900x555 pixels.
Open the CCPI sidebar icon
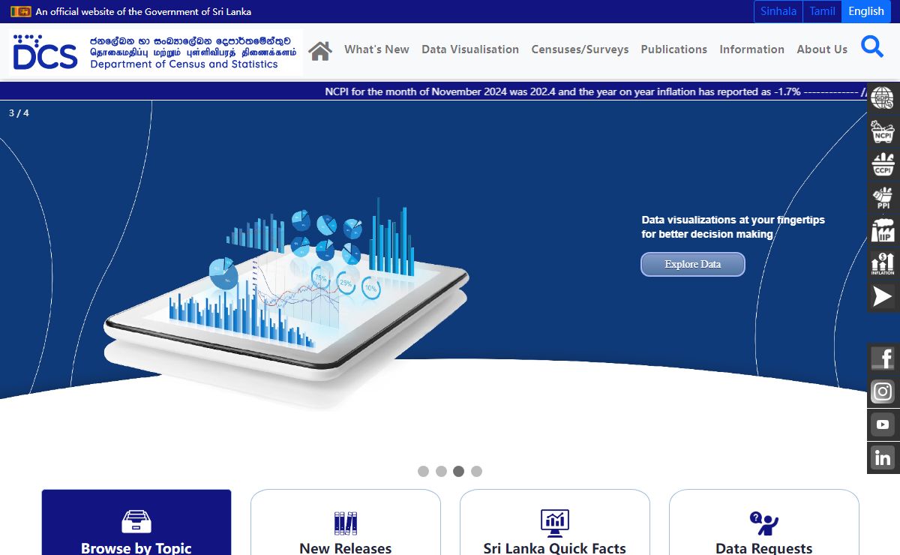click(883, 164)
